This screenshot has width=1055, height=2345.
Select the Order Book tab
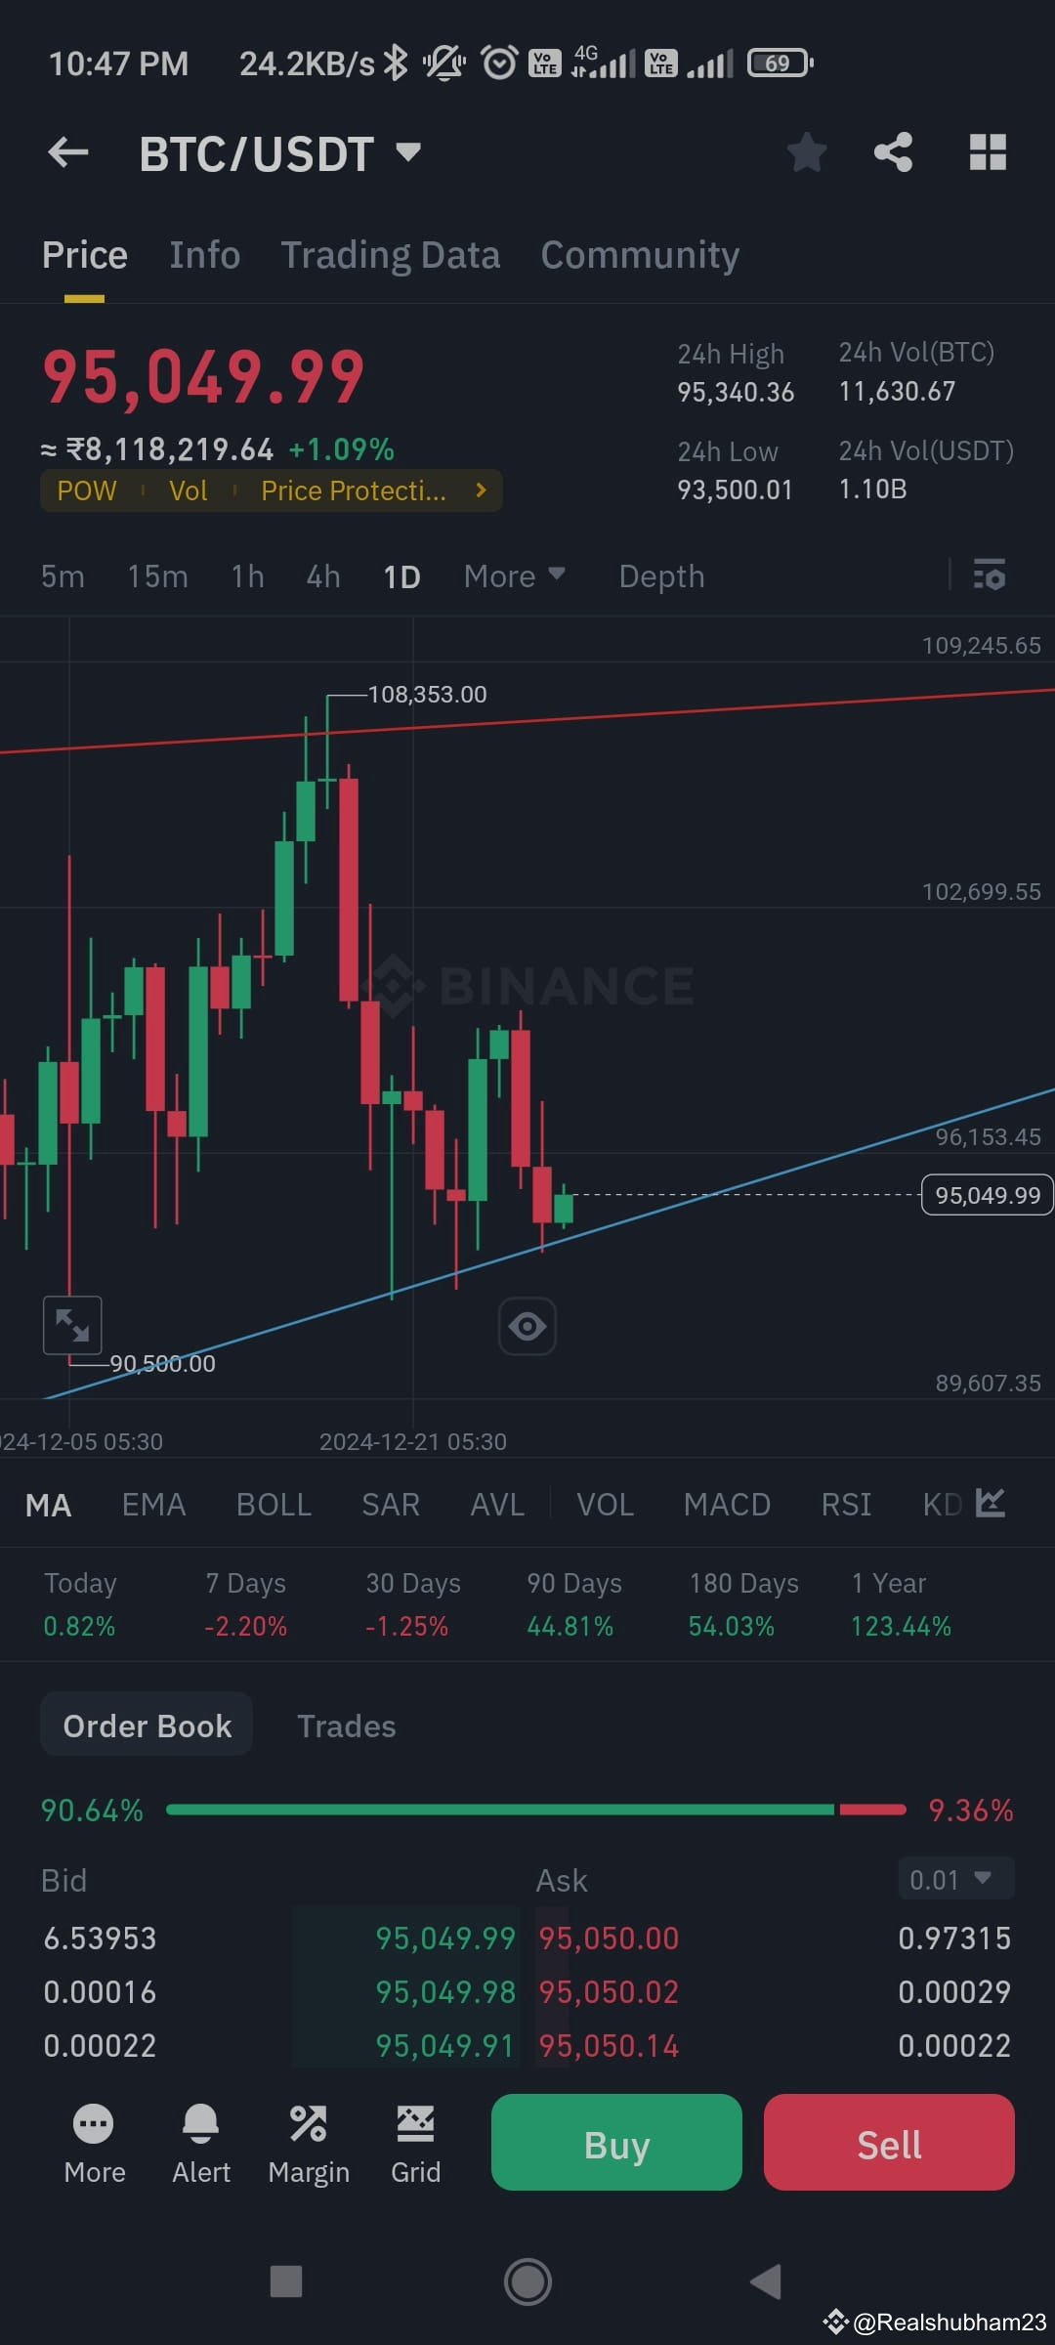pos(147,1726)
